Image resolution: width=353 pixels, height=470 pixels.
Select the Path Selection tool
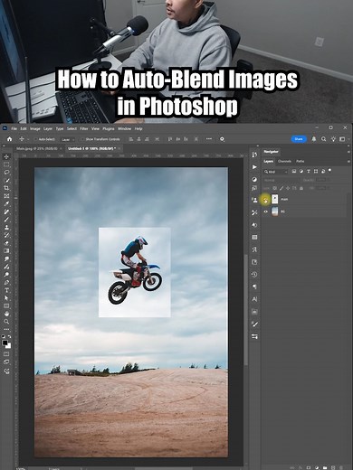pos(6,298)
